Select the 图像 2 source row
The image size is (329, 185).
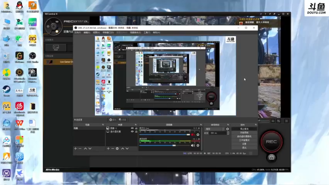pos(122,128)
